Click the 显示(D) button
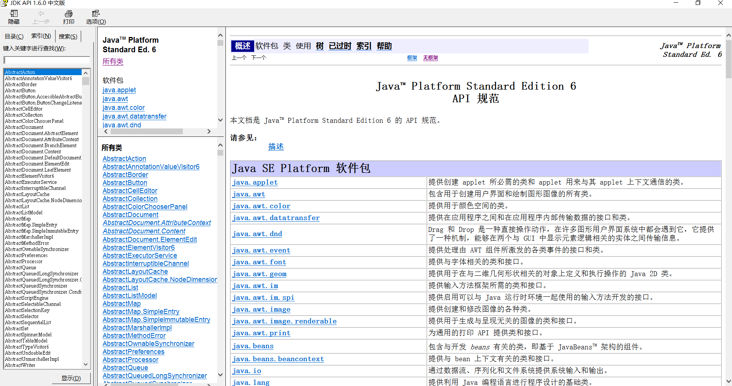 [71, 378]
